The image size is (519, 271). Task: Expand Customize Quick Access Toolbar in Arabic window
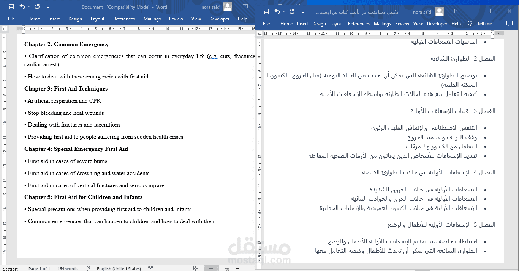click(x=303, y=12)
